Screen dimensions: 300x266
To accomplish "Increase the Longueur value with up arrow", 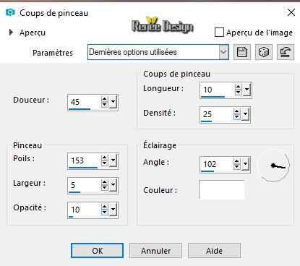I will tap(239, 87).
